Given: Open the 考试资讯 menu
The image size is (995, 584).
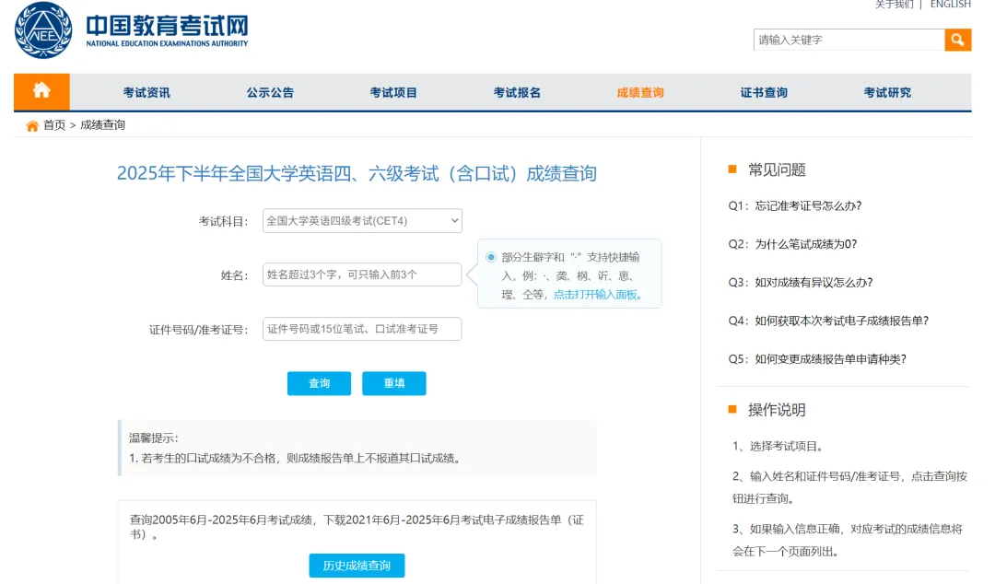Looking at the screenshot, I should coord(146,93).
